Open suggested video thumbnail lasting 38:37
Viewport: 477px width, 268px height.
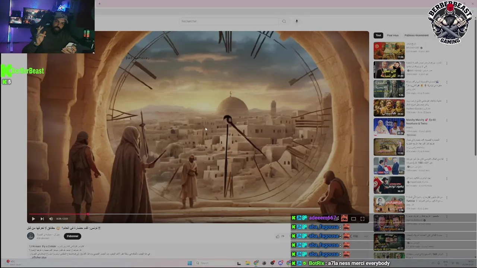pyautogui.click(x=389, y=185)
